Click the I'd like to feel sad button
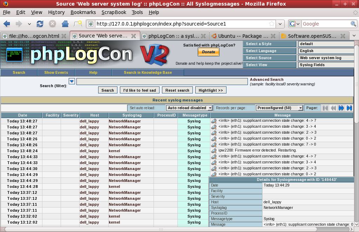Screen dimensions: 359x232 click(140, 90)
